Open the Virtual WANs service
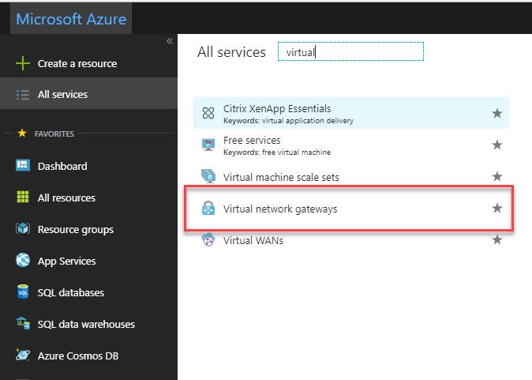The height and width of the screenshot is (380, 532). point(253,240)
